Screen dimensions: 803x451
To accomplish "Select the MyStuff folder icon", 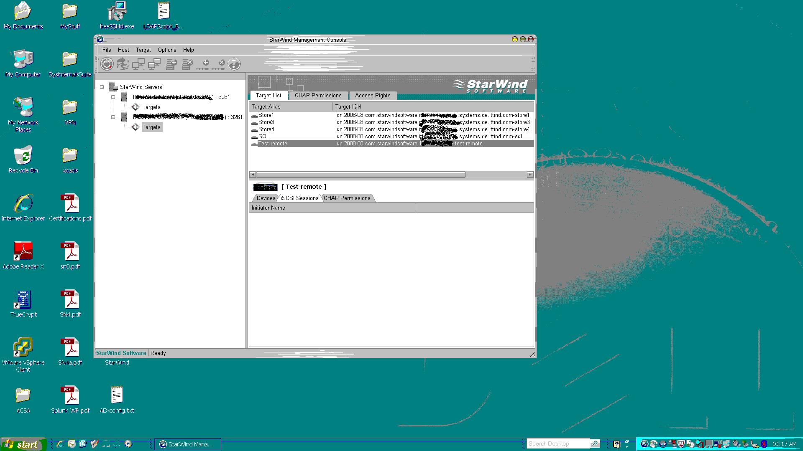I will (x=70, y=15).
